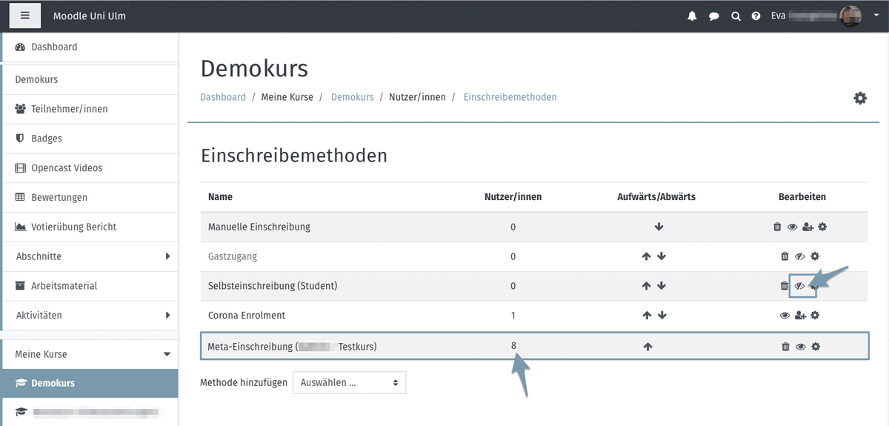Screen dimensions: 889x426
Task: Enable the hidden Gastzugang method
Action: (800, 256)
